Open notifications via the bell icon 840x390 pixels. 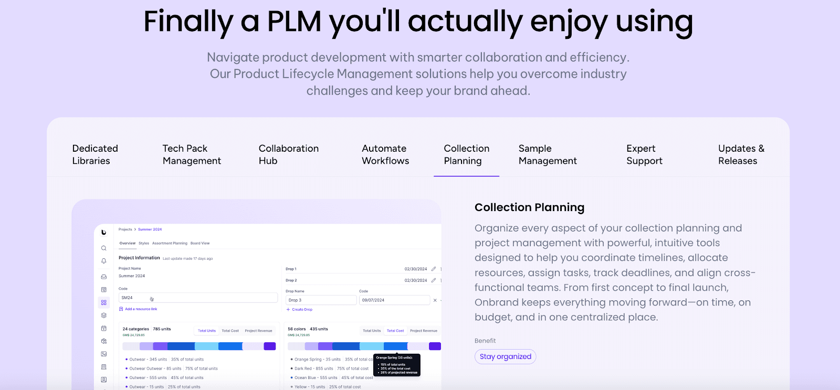point(103,261)
